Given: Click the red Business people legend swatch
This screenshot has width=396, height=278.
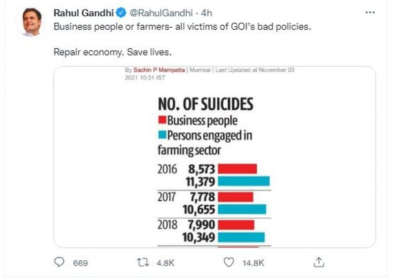Looking at the screenshot, I should coord(161,120).
